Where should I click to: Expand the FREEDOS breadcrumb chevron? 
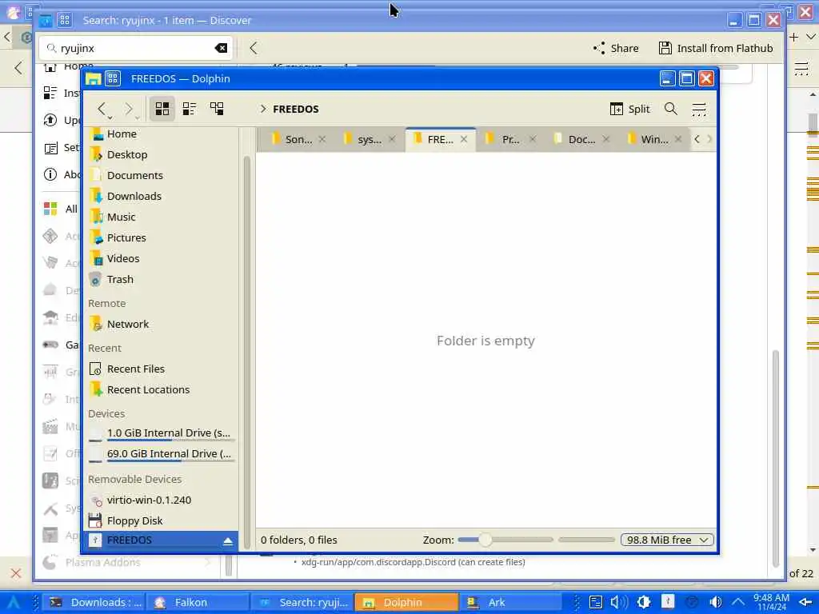[x=262, y=109]
